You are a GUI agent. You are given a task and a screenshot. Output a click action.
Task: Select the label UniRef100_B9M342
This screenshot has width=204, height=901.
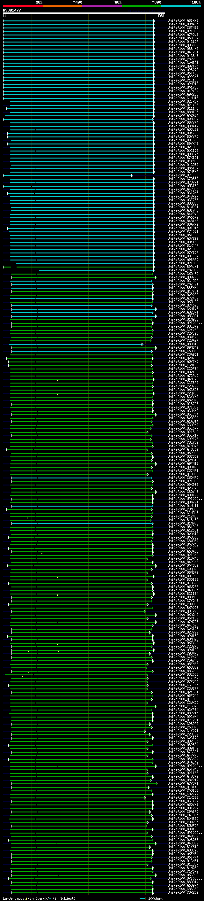click(183, 348)
